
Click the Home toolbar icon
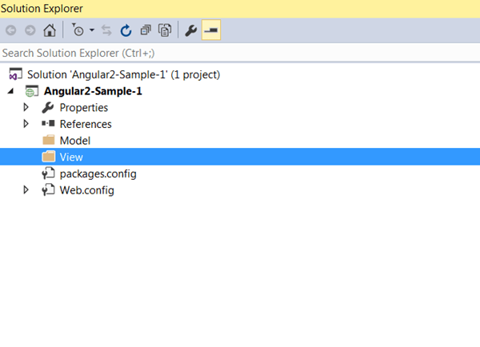click(x=49, y=31)
